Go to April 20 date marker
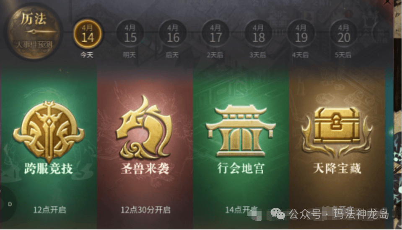This screenshot has width=402, height=230. [344, 34]
